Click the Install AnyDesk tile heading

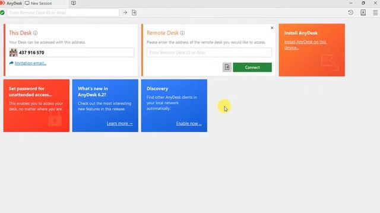pyautogui.click(x=301, y=33)
